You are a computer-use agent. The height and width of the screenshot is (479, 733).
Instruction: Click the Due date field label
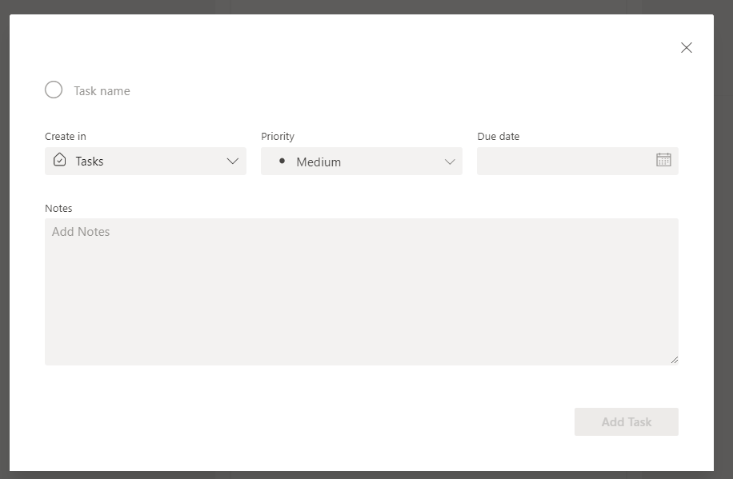point(499,137)
